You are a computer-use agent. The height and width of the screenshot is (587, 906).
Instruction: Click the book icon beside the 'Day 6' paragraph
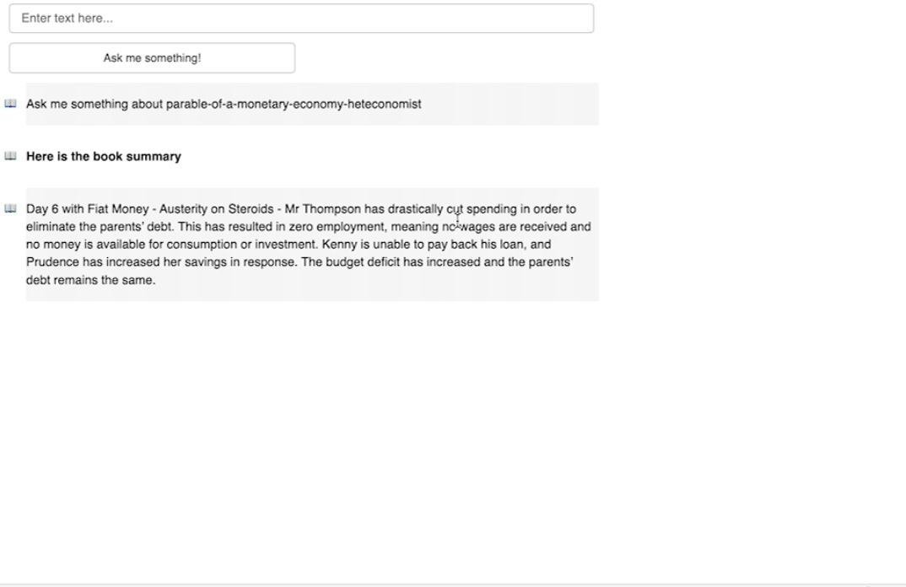10,208
